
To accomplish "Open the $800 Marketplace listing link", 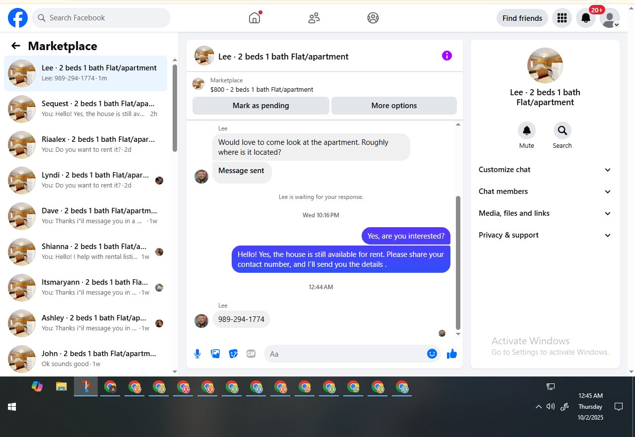I will 261,90.
